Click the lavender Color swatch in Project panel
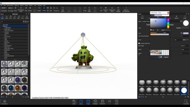 pyautogui.click(x=186, y=33)
